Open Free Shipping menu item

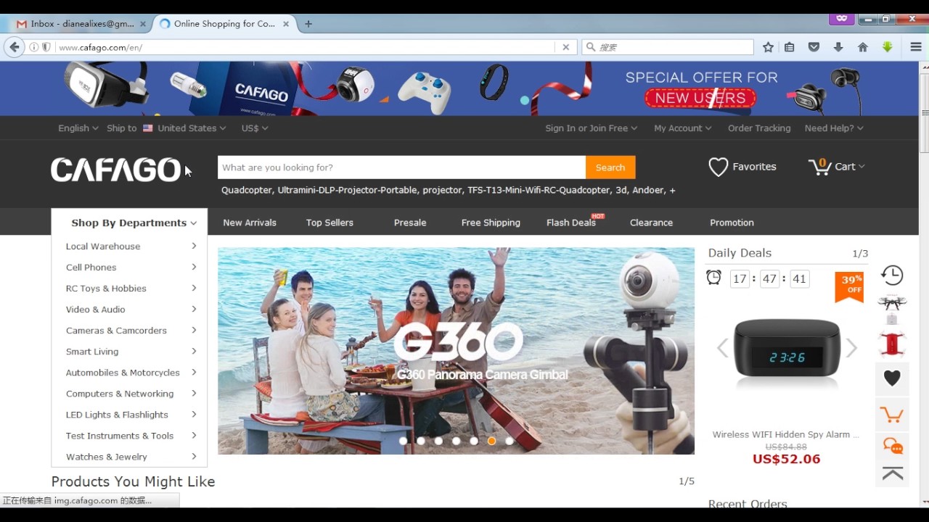[491, 223]
